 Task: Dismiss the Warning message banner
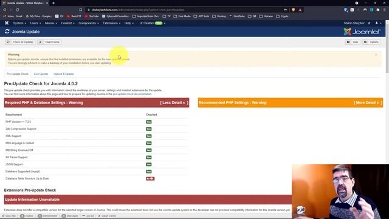(376, 55)
